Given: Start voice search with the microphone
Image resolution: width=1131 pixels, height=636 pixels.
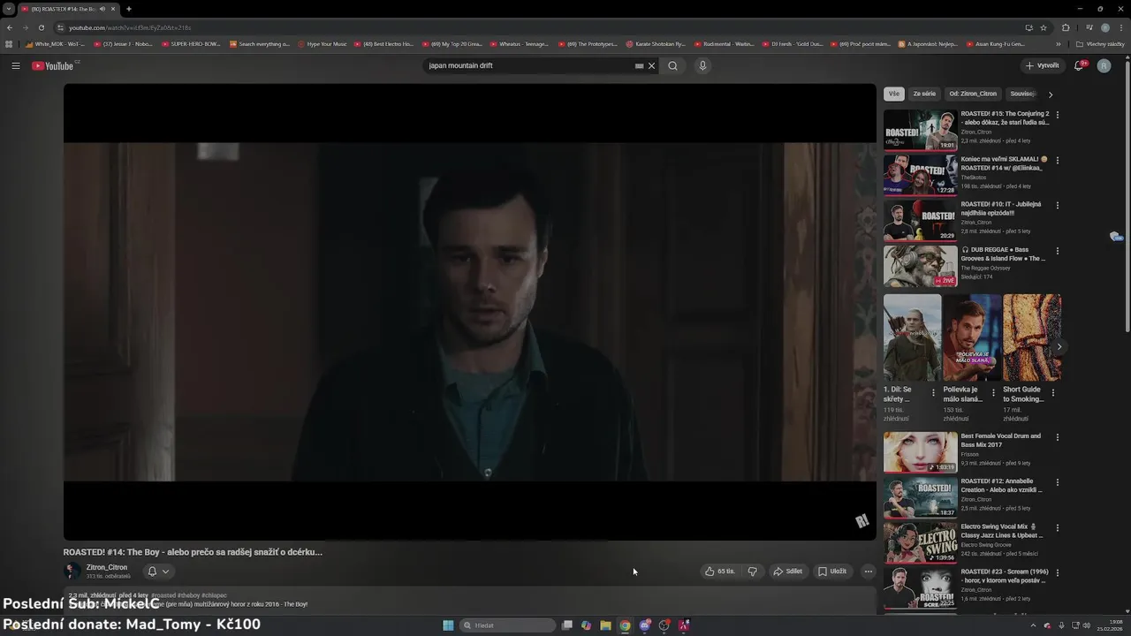Looking at the screenshot, I should (702, 65).
